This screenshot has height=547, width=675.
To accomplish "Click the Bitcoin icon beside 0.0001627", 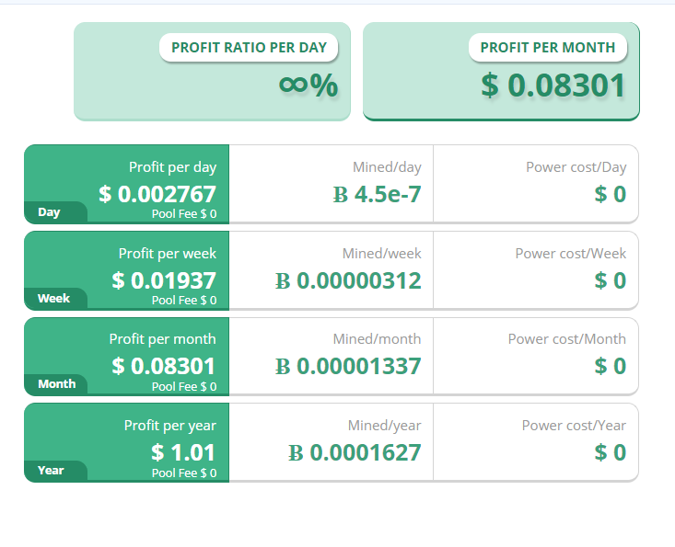I will [296, 453].
